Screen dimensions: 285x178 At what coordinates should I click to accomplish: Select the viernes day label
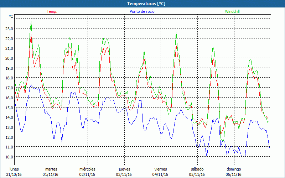click(x=161, y=169)
